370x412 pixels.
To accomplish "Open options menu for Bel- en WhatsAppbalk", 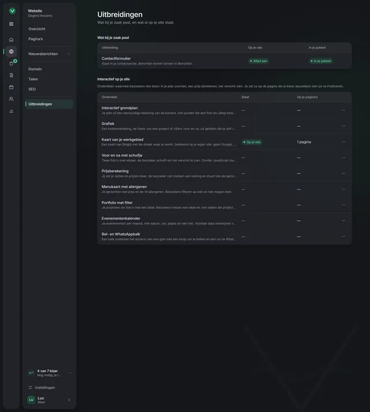I will [x=343, y=236].
